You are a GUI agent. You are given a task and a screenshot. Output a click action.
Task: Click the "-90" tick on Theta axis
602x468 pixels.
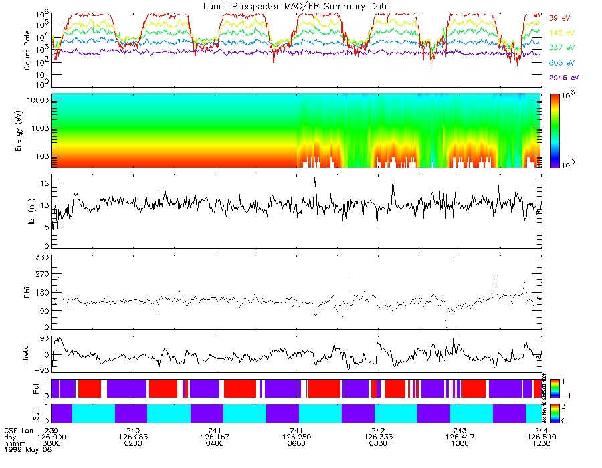tap(42, 370)
